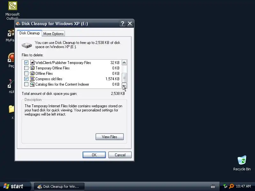Click the WebClient/Publisher Temporary Files icon
This screenshot has height=191, width=255.
coord(32,62)
